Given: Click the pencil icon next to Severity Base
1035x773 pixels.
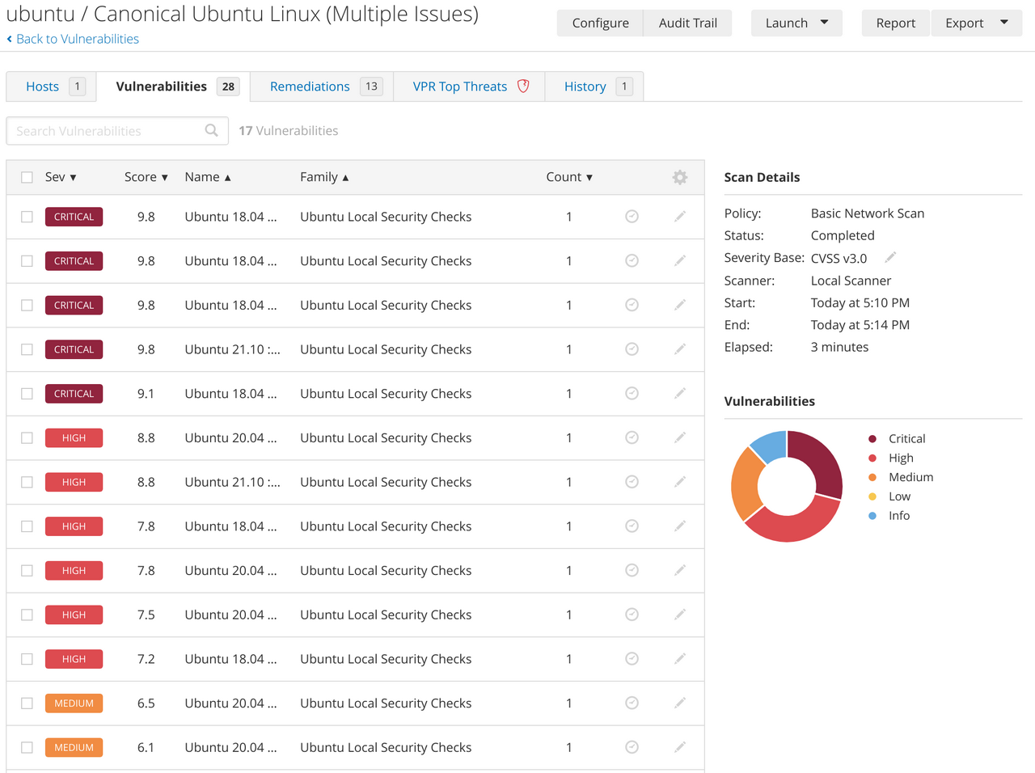Looking at the screenshot, I should (x=890, y=257).
